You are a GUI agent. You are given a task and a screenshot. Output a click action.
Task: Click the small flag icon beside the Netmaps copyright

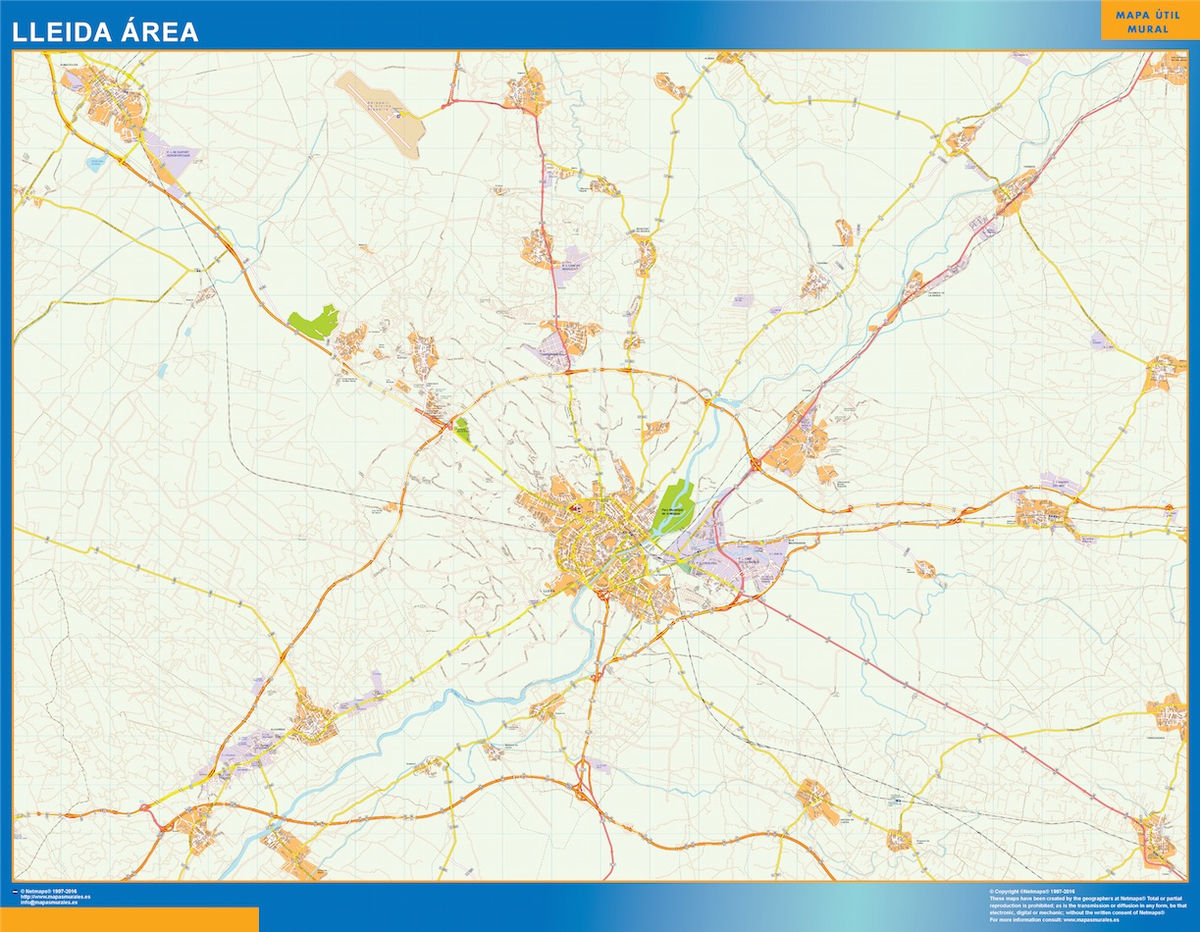[x=15, y=892]
